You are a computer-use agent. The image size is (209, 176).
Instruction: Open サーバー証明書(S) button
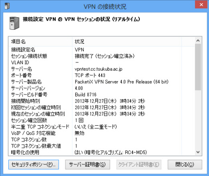[87, 164]
